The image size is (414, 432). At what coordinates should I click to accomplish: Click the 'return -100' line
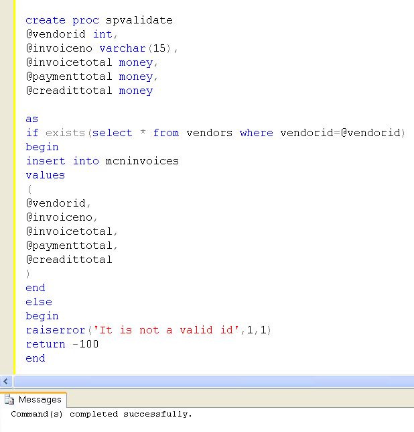62,344
